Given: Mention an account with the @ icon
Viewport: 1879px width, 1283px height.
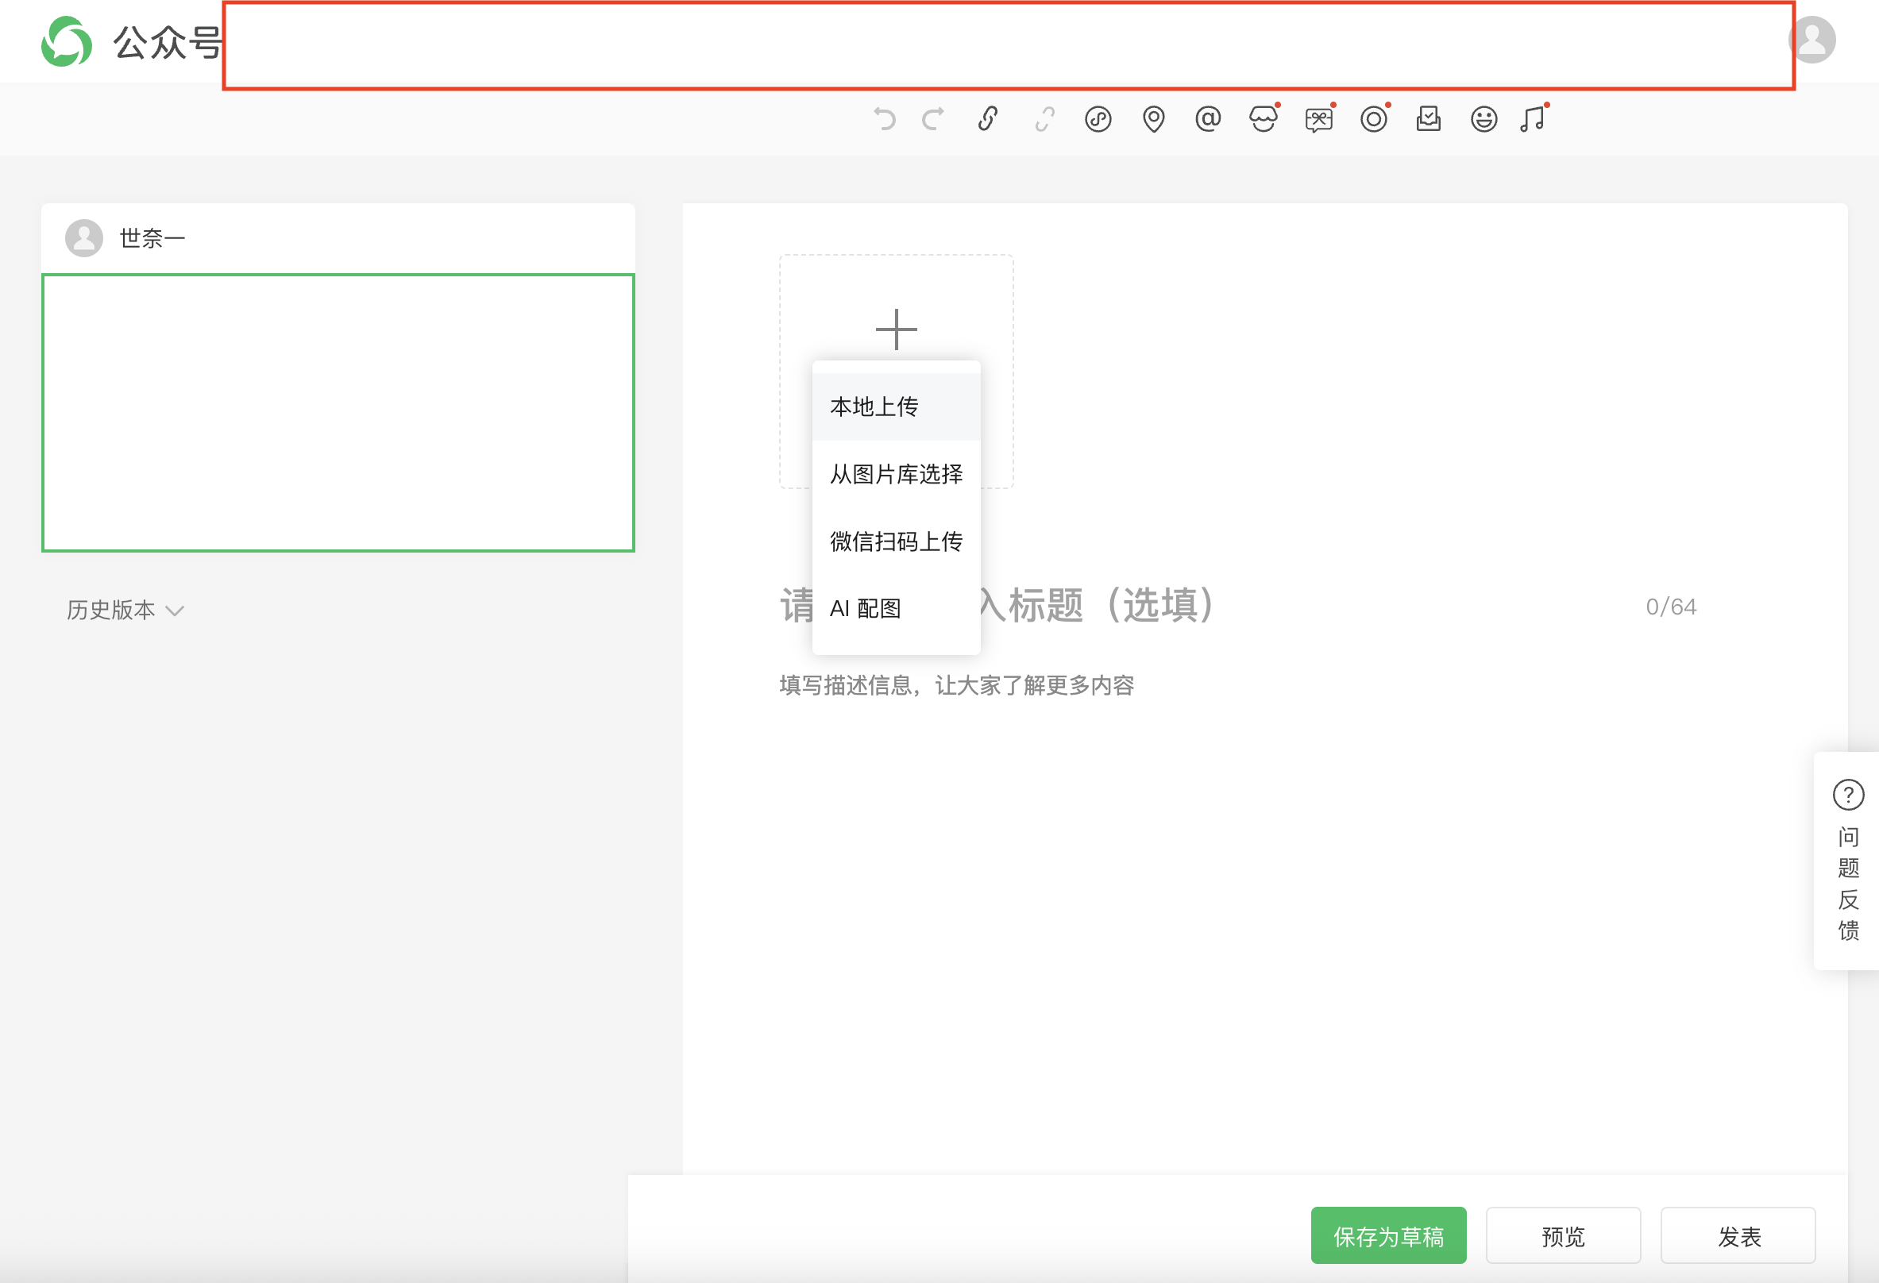Looking at the screenshot, I should [1208, 120].
